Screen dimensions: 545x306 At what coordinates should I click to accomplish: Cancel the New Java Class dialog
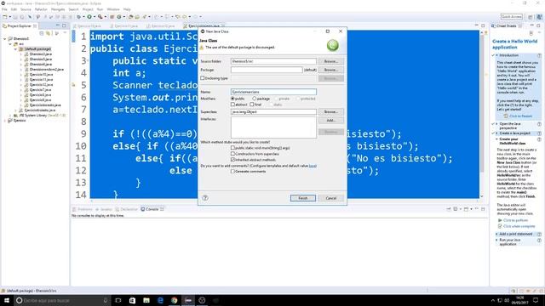[x=331, y=198]
